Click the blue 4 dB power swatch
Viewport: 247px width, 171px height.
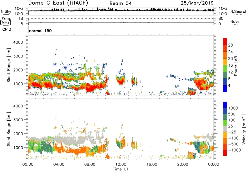225,89
